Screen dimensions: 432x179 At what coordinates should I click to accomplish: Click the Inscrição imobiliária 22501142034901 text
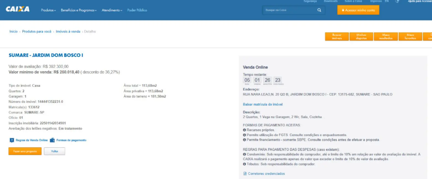37,123
